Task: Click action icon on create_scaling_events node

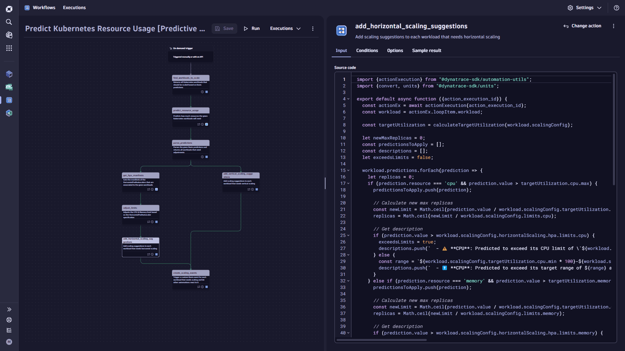Action: pos(206,287)
